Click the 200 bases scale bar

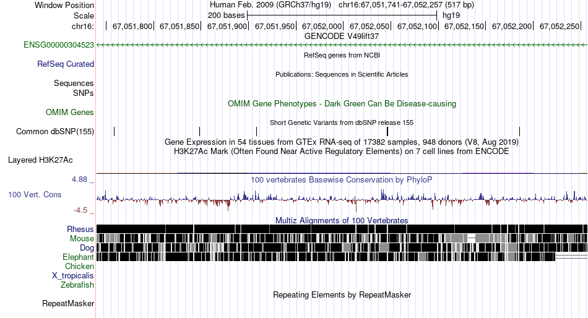(x=342, y=15)
